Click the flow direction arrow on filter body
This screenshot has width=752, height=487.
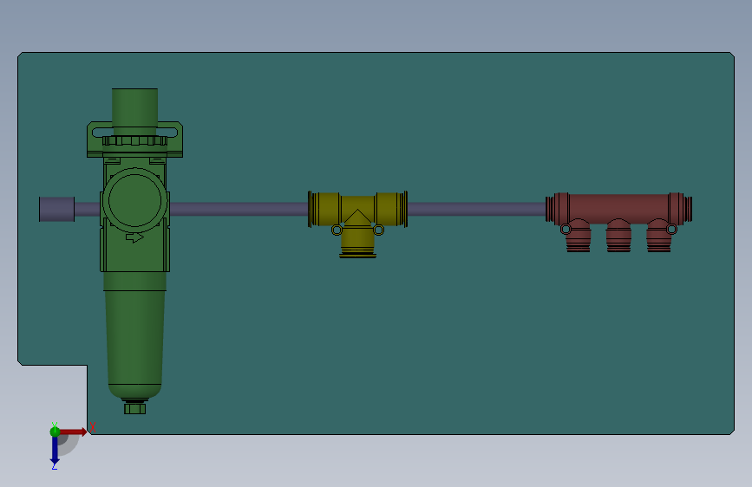(134, 237)
